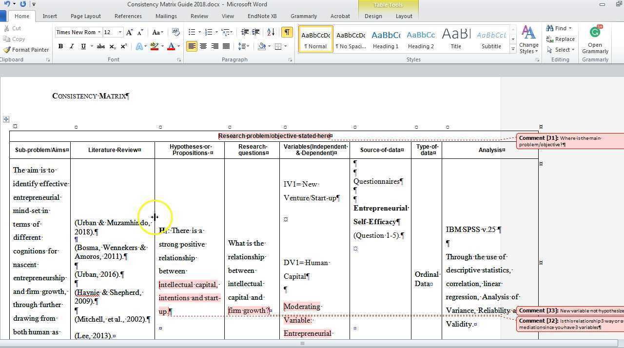
Task: Click the Sort icon in Paragraph group
Action: pos(271,32)
